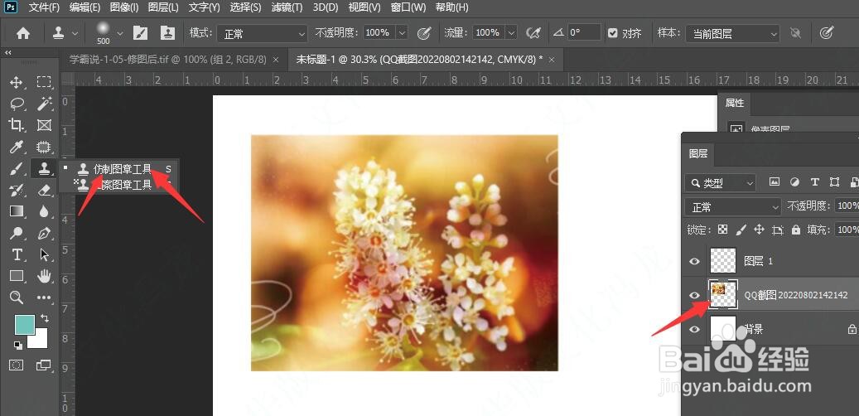The width and height of the screenshot is (859, 416).
Task: Reset to default black and white colors
Action: tap(18, 346)
